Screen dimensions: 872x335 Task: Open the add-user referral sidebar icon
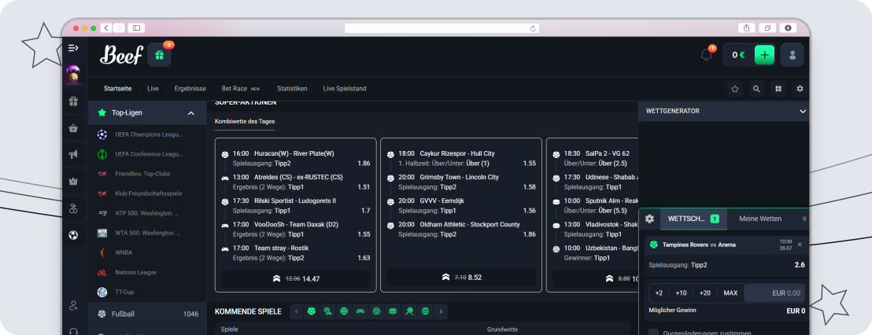pyautogui.click(x=73, y=305)
